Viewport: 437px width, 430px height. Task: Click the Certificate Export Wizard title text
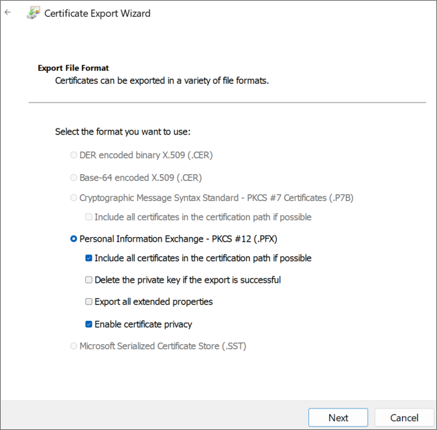pos(97,13)
